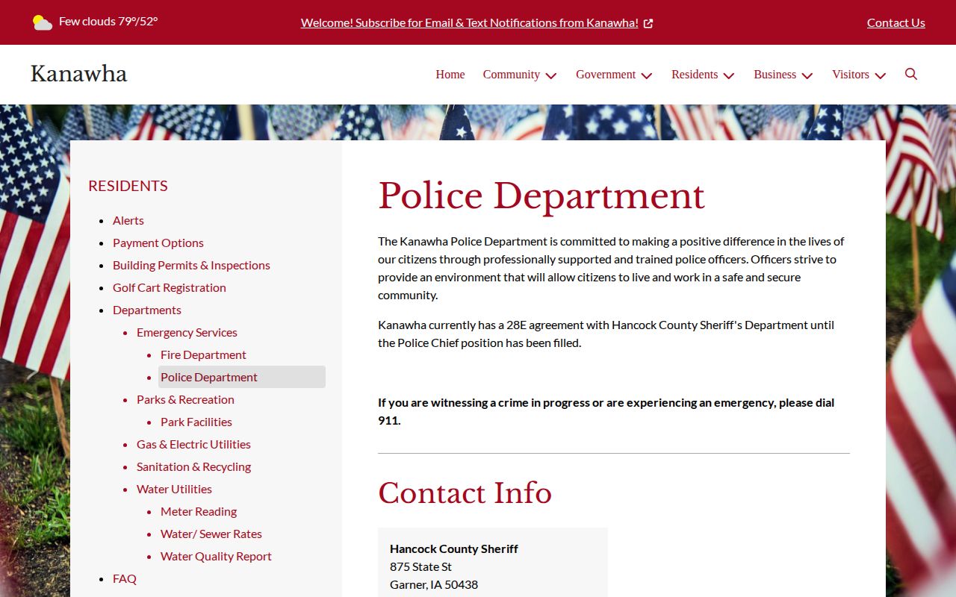
Task: Expand the Community dropdown chevron
Action: (x=551, y=75)
